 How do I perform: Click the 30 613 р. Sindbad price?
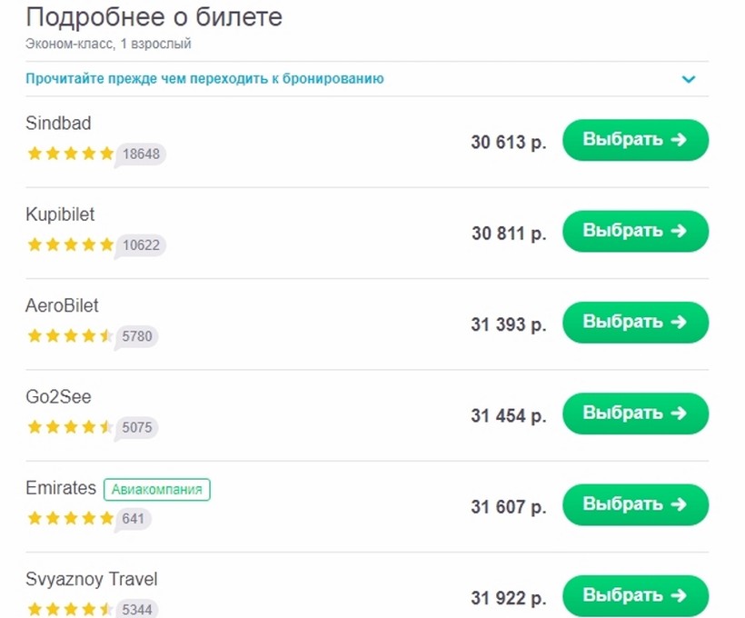509,142
